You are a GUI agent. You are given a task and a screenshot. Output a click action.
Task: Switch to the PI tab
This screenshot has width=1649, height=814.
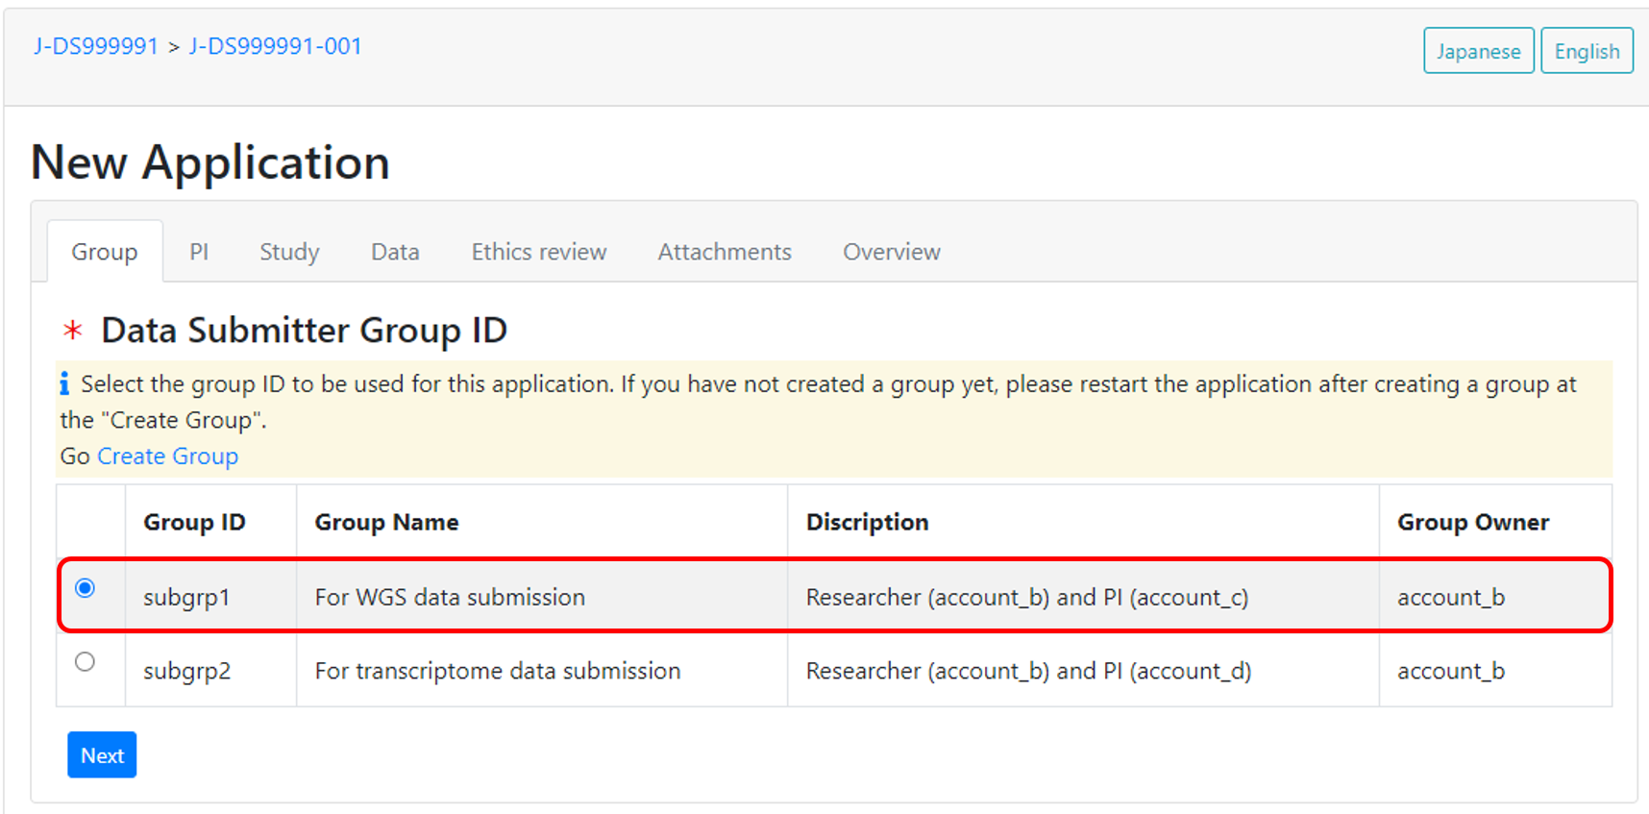(x=199, y=252)
